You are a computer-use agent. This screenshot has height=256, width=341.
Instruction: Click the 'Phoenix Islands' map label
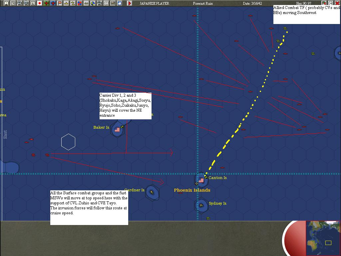pyautogui.click(x=192, y=190)
